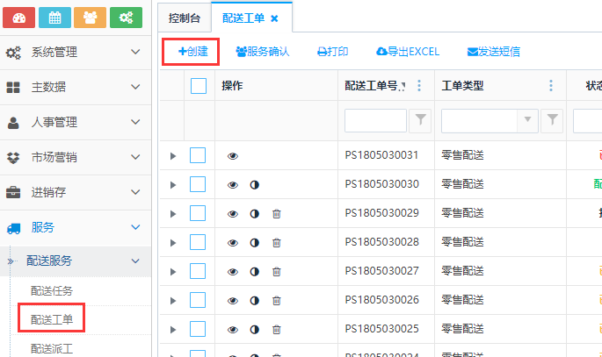Click view eye icon for PS1805030031
This screenshot has height=357, width=602.
pyautogui.click(x=233, y=156)
